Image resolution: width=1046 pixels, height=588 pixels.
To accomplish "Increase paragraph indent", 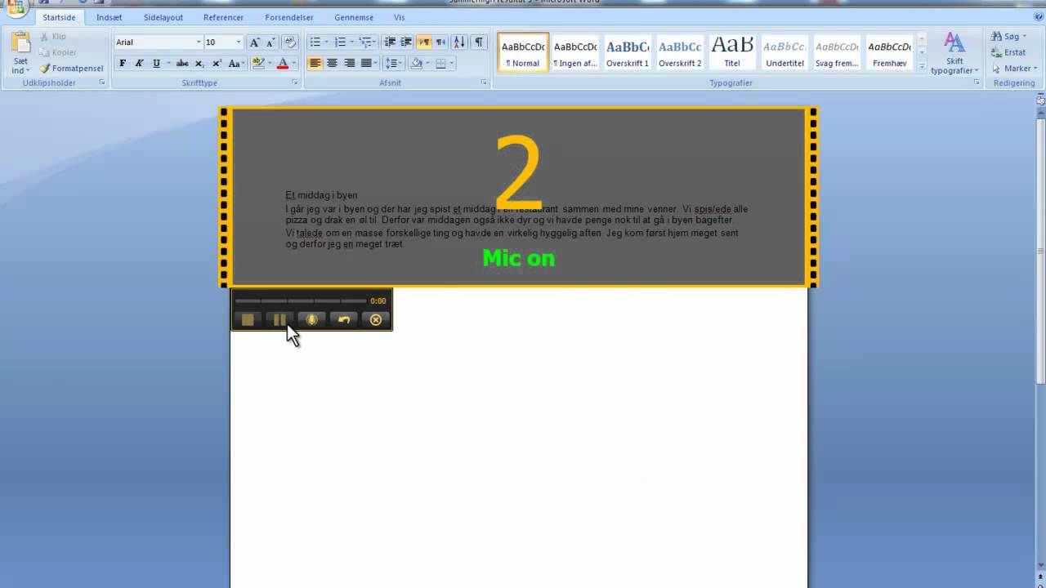I will tap(406, 42).
